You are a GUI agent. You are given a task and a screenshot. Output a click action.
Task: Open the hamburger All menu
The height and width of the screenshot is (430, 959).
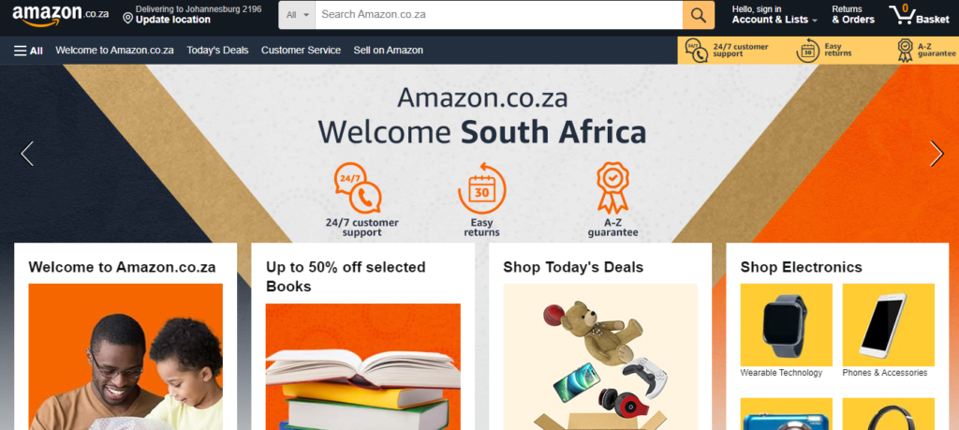tap(28, 51)
